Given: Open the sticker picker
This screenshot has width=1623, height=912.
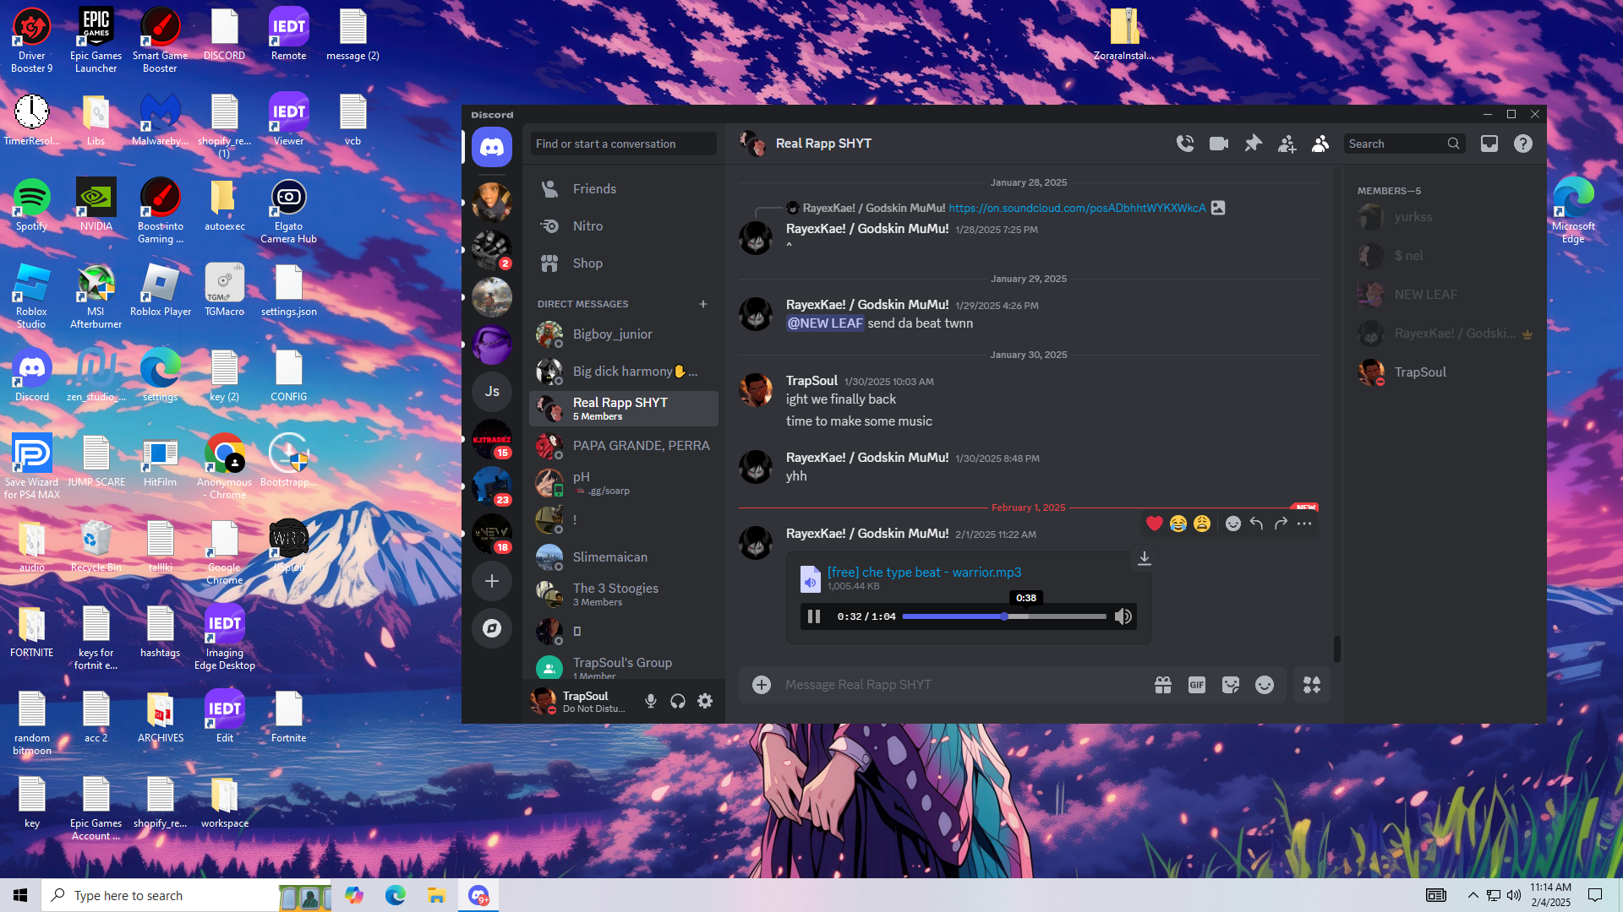Looking at the screenshot, I should [x=1231, y=685].
